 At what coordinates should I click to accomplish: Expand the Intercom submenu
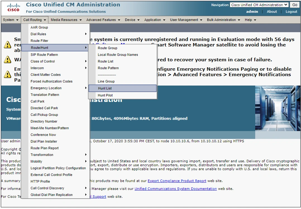point(55,68)
